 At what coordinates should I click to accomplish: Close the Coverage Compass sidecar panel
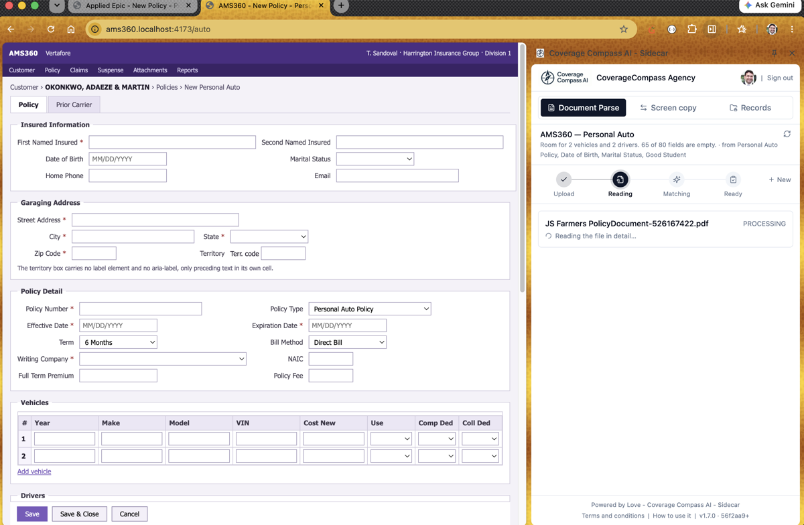point(792,53)
